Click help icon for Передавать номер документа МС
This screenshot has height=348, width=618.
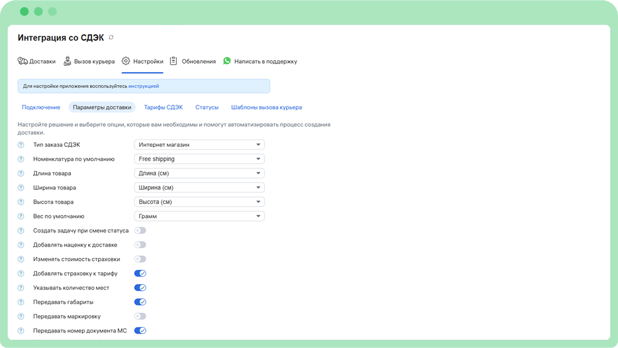coord(21,331)
